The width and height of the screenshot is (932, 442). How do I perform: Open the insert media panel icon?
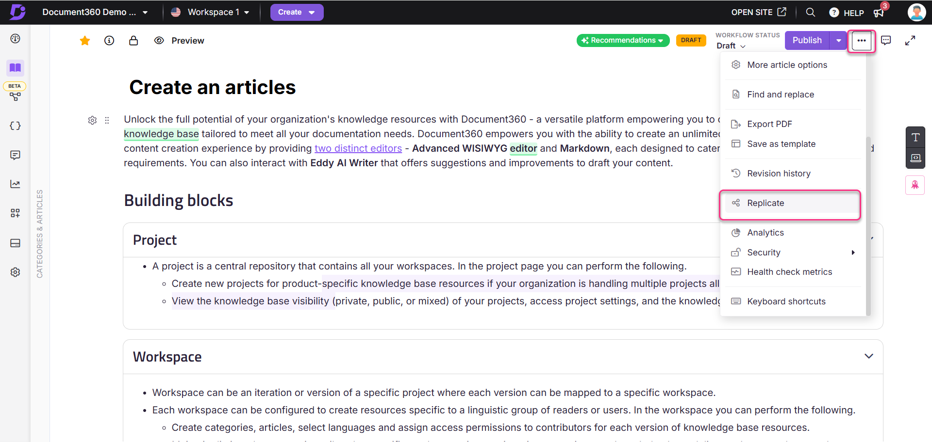915,158
